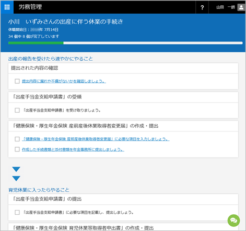Screen dimensions: 246x231
Task: Check 「出産手当金支給申請書」を受け取りましょう checkbox
Action: click(17, 111)
